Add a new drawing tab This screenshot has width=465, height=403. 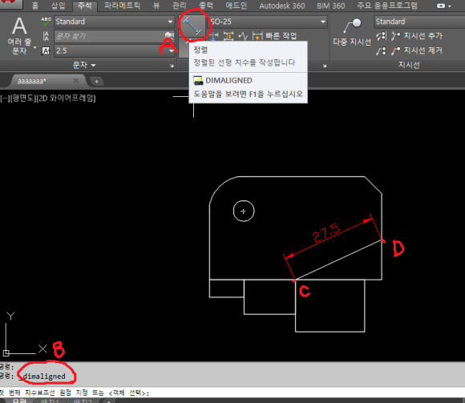(96, 81)
